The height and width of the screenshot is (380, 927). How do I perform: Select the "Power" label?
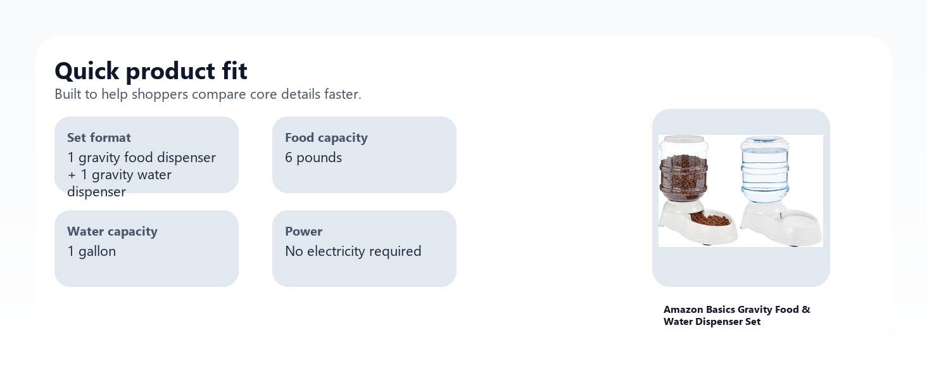click(303, 231)
